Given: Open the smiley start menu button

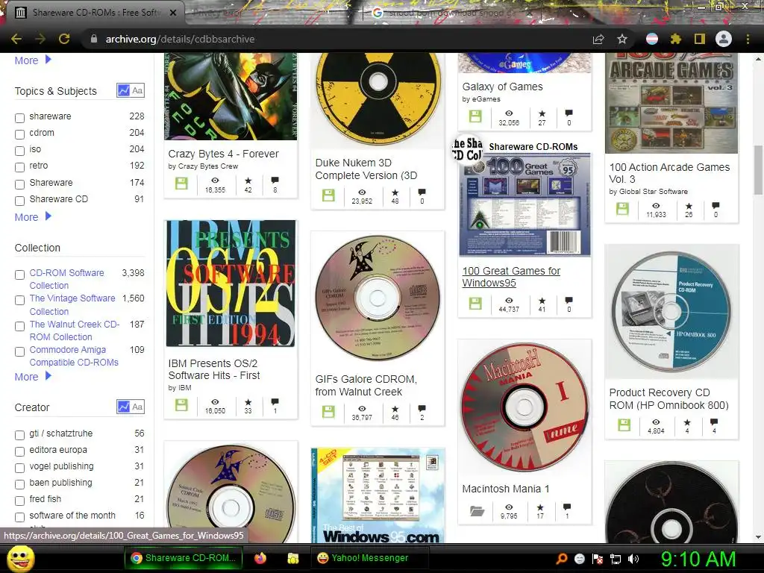Looking at the screenshot, I should (x=20, y=558).
